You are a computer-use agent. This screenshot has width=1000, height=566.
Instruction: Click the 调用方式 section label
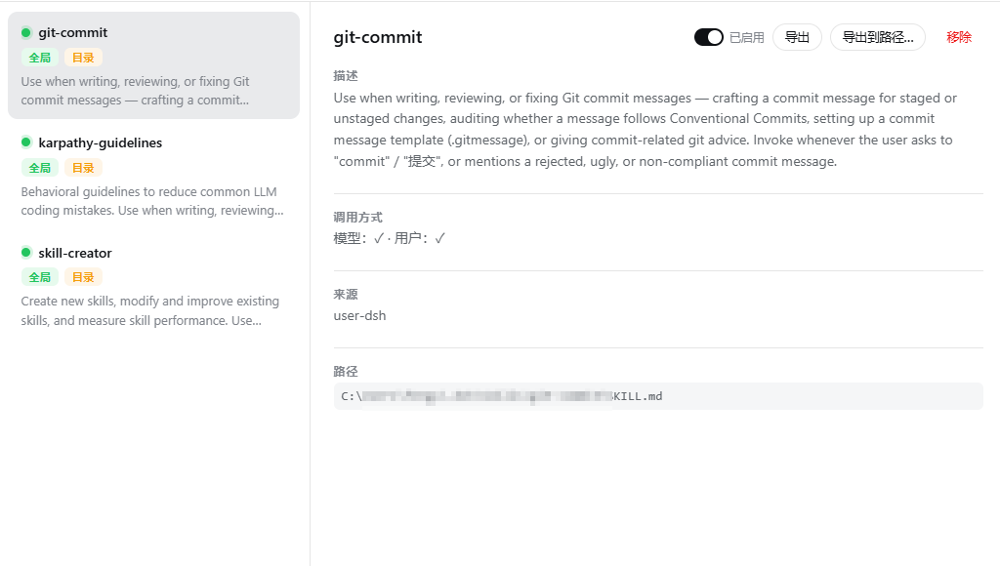coord(357,218)
